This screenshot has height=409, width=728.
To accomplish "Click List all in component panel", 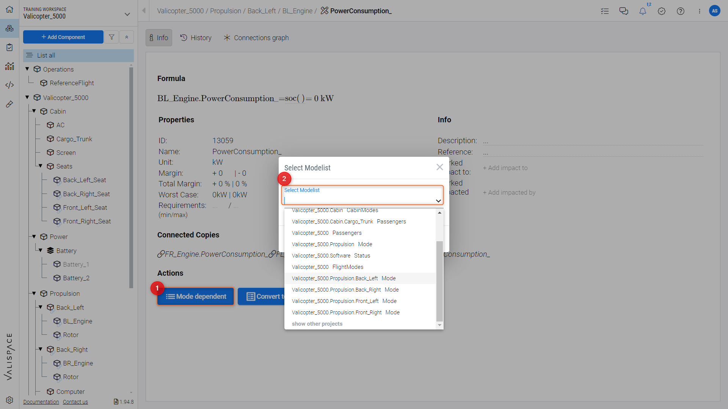I will tap(78, 55).
